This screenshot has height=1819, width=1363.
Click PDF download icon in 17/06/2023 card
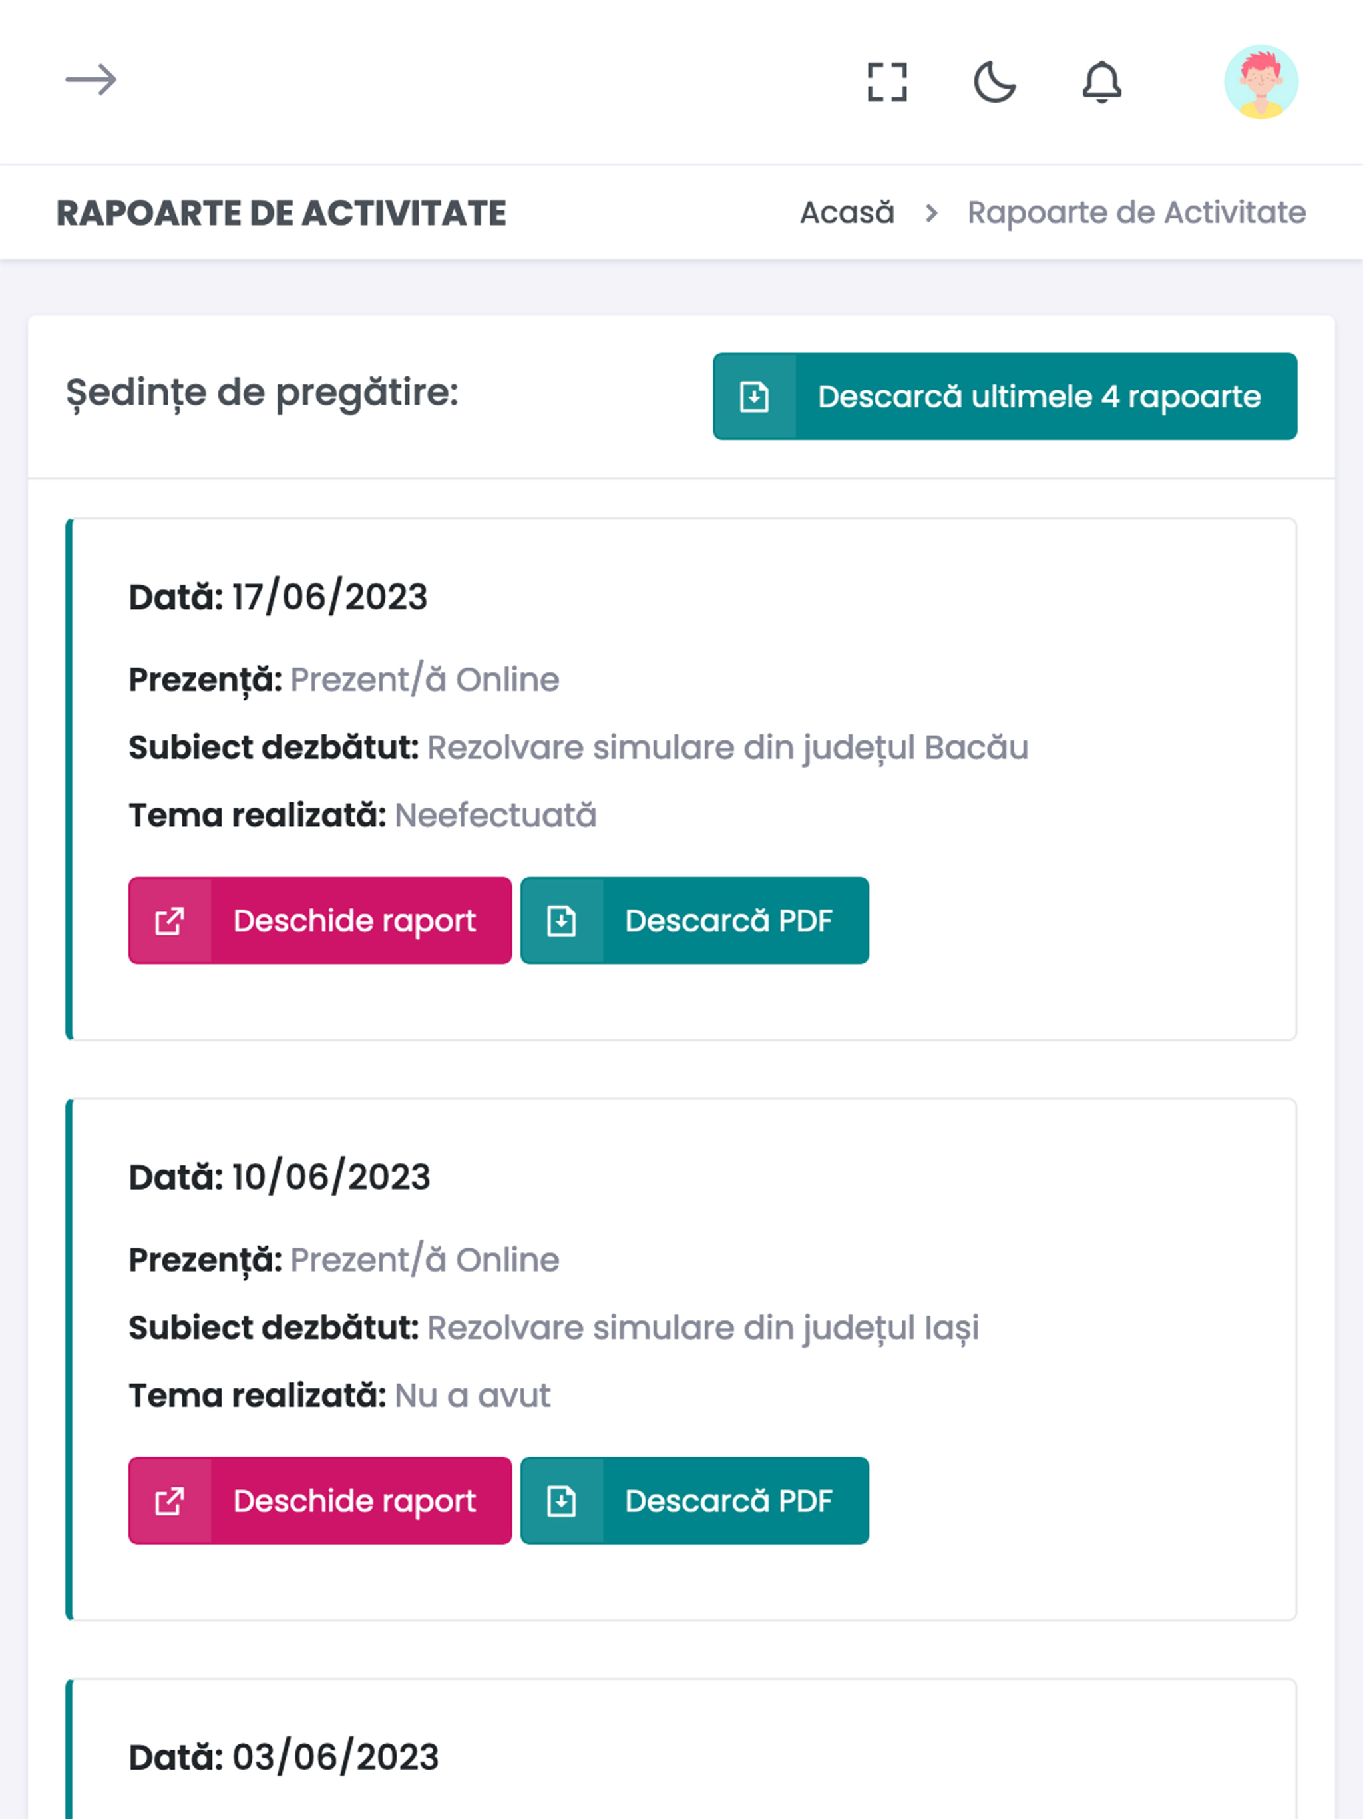562,921
